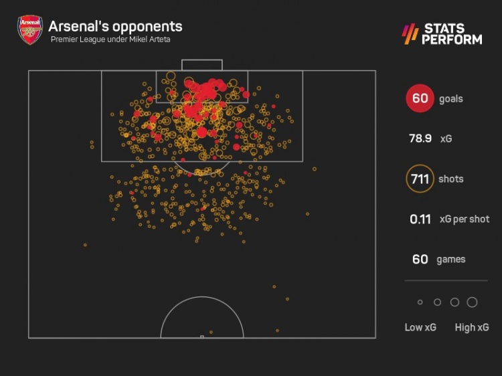
Task: Click the lone shot marker near the pitch's right edge
Action: 315,169
